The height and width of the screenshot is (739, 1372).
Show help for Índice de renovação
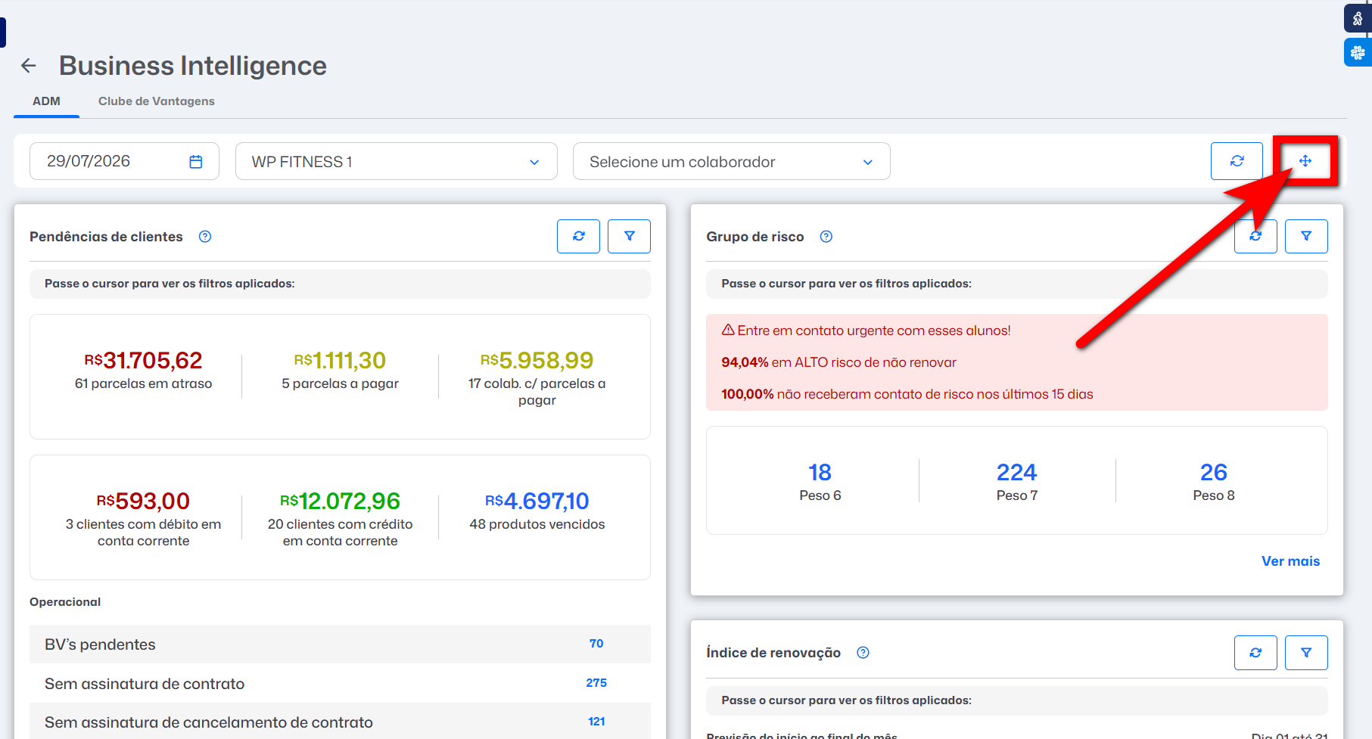[863, 653]
